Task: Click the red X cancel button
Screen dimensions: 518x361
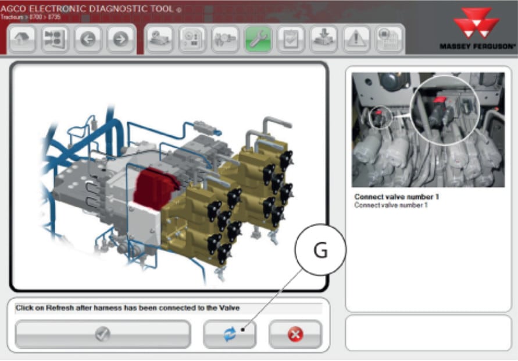Action: click(295, 334)
